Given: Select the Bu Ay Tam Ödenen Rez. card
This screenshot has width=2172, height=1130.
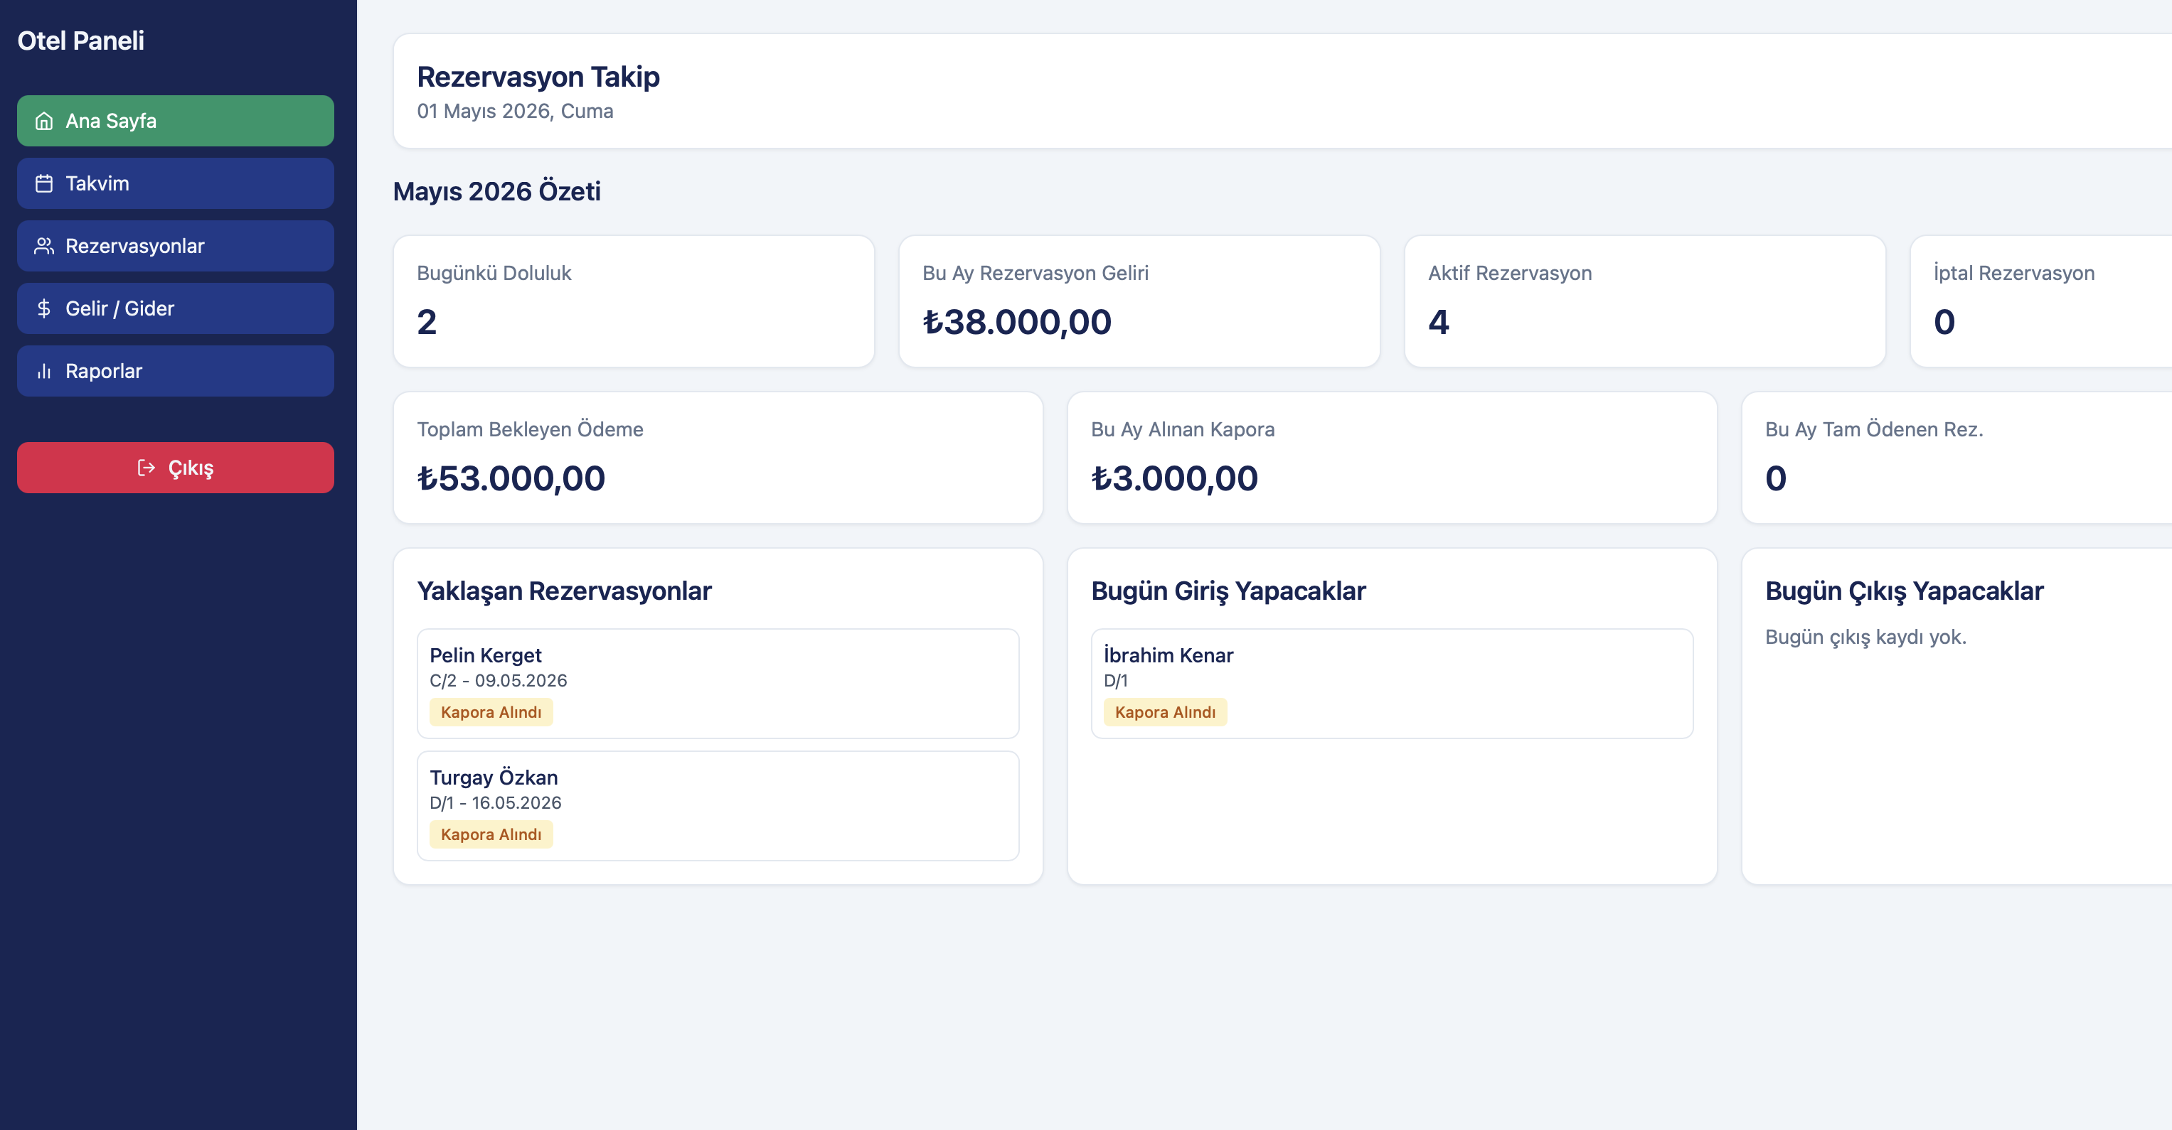Looking at the screenshot, I should [1957, 458].
